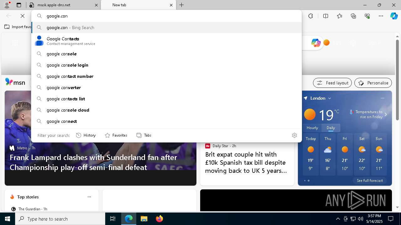The height and width of the screenshot is (225, 401).
Task: Choose google converter suggestion
Action: point(167,87)
